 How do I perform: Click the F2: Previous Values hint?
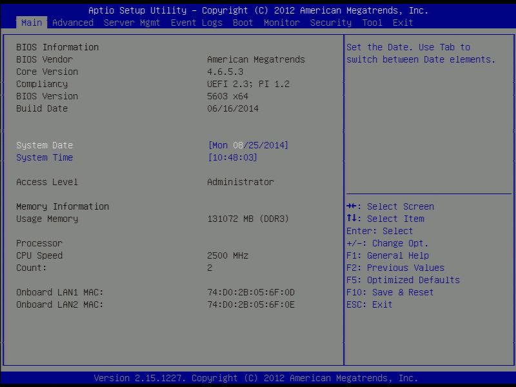pos(395,268)
